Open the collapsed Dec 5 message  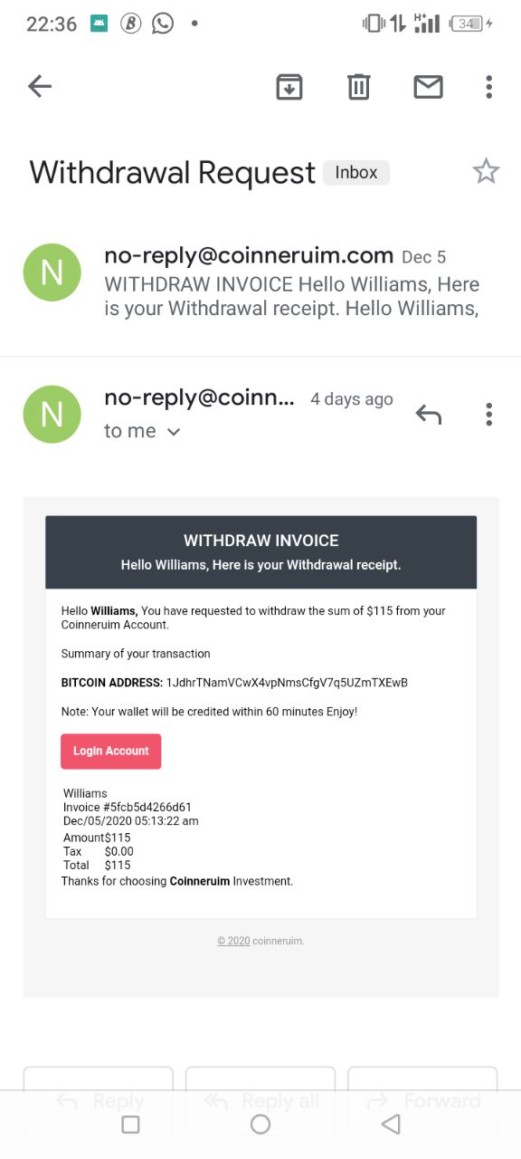pos(260,283)
